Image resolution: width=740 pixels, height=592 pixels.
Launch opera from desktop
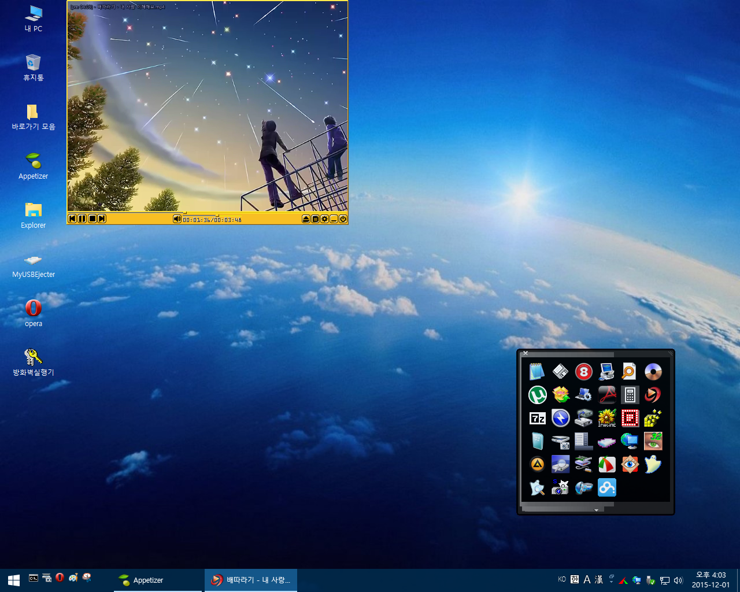pos(33,313)
